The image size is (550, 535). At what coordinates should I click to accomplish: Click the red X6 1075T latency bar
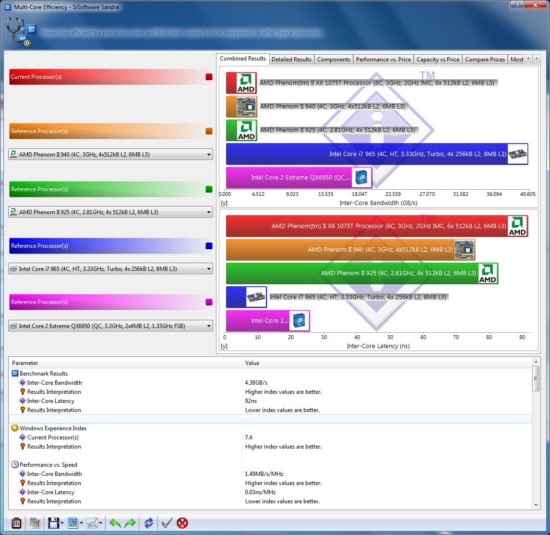point(377,226)
